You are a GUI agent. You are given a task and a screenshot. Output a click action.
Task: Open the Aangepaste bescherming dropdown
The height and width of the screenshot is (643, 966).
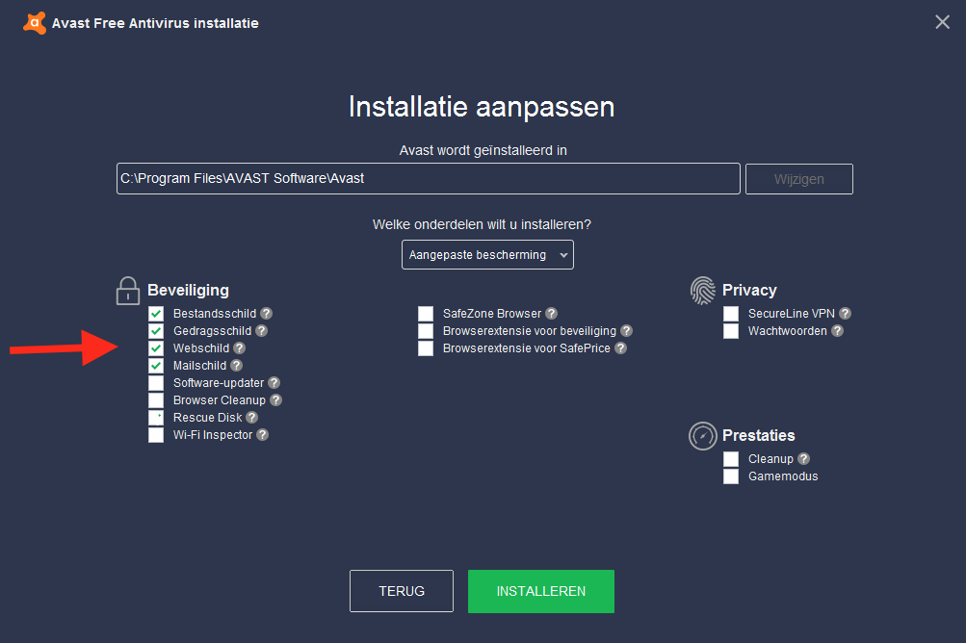pos(487,255)
